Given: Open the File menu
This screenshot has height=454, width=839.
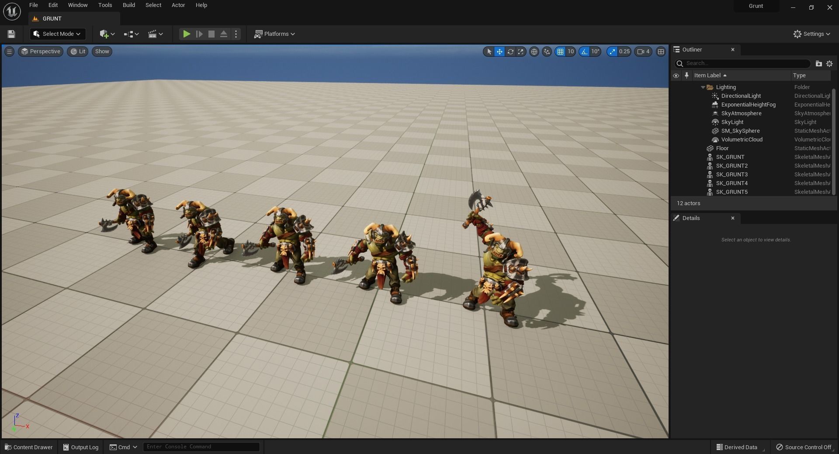Looking at the screenshot, I should (x=33, y=5).
